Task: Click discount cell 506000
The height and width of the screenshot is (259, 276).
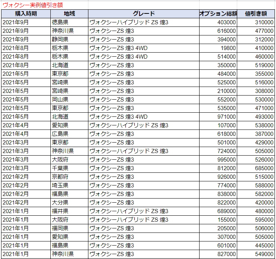Action: click(x=256, y=228)
